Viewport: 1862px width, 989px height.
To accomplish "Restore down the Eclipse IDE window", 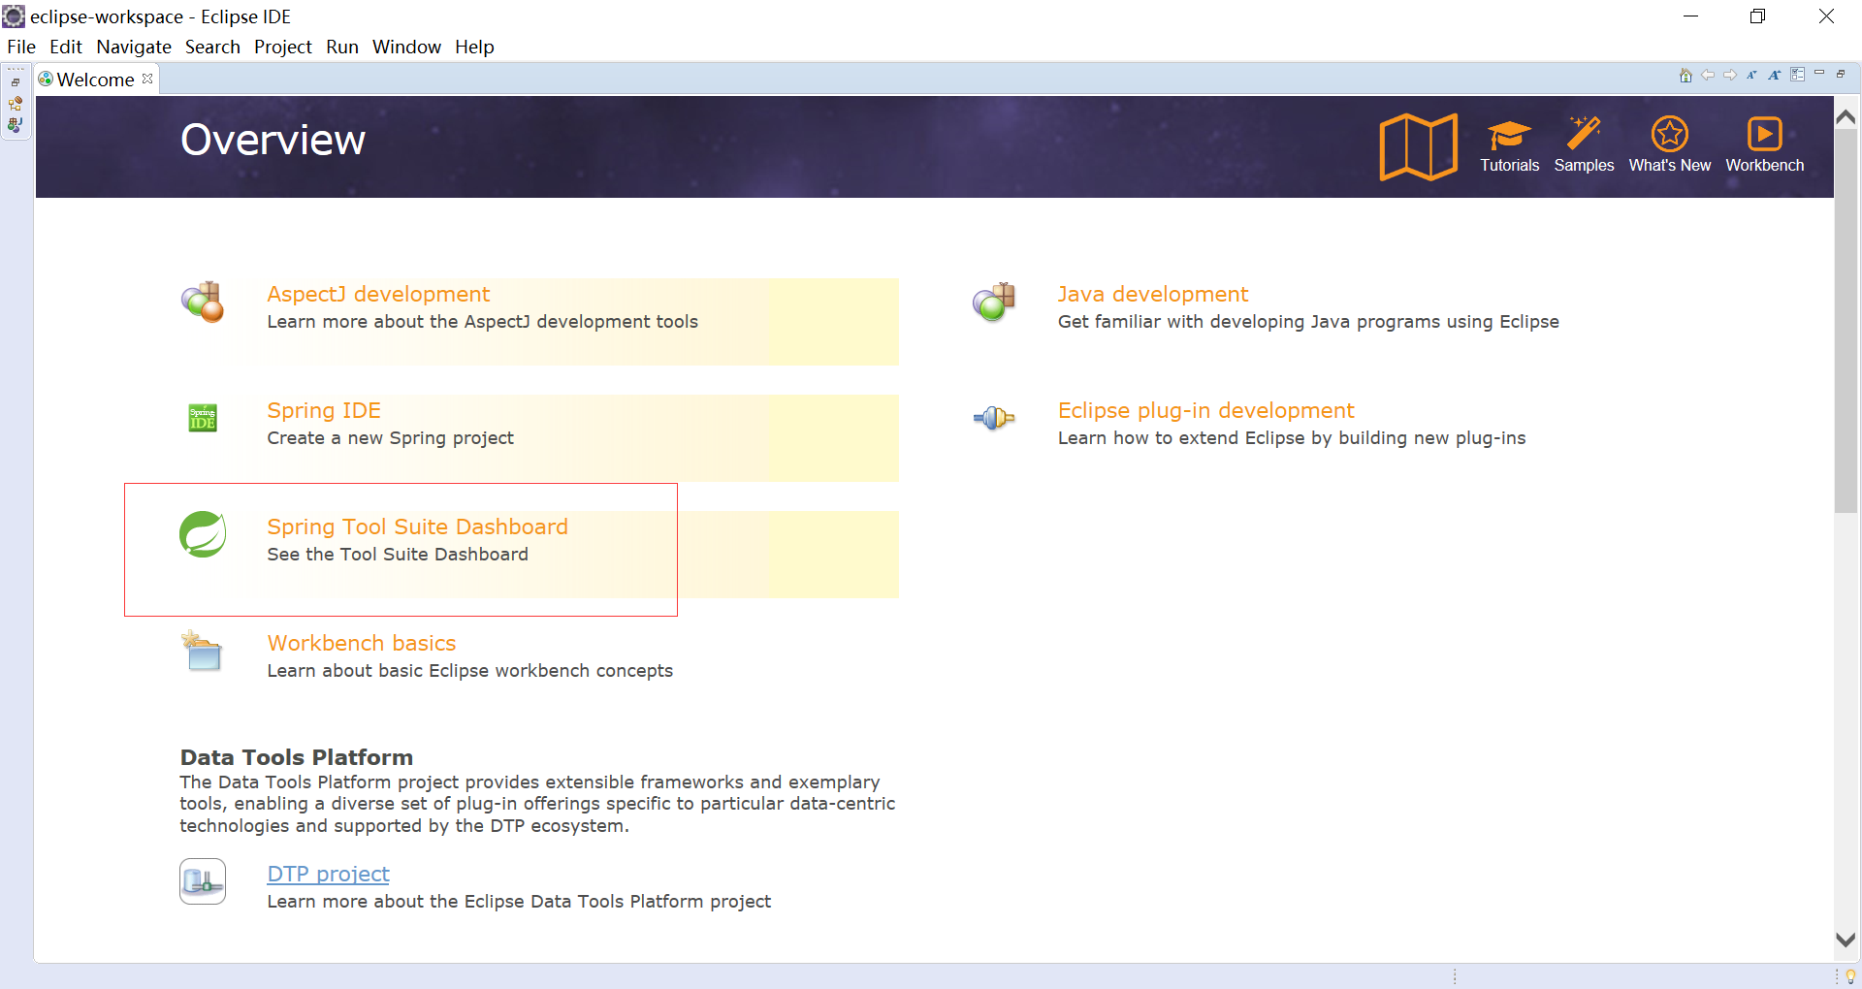I will [1757, 16].
